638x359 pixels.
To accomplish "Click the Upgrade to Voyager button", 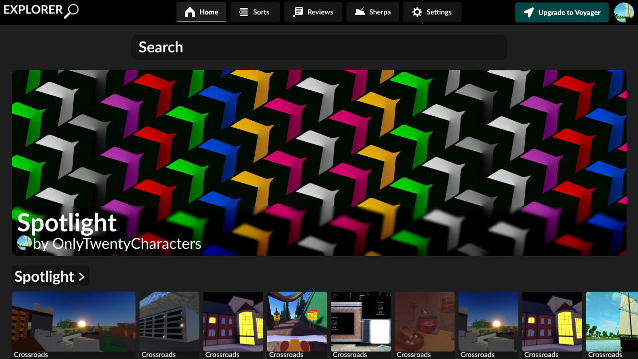I will click(x=562, y=12).
